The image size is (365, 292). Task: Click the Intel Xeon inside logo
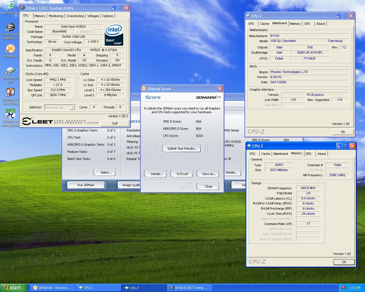point(114,35)
